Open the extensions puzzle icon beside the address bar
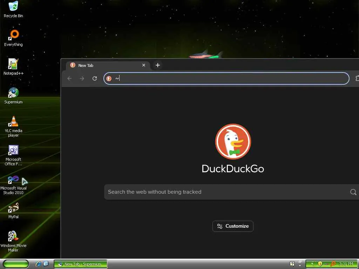359x269 pixels. [357, 78]
